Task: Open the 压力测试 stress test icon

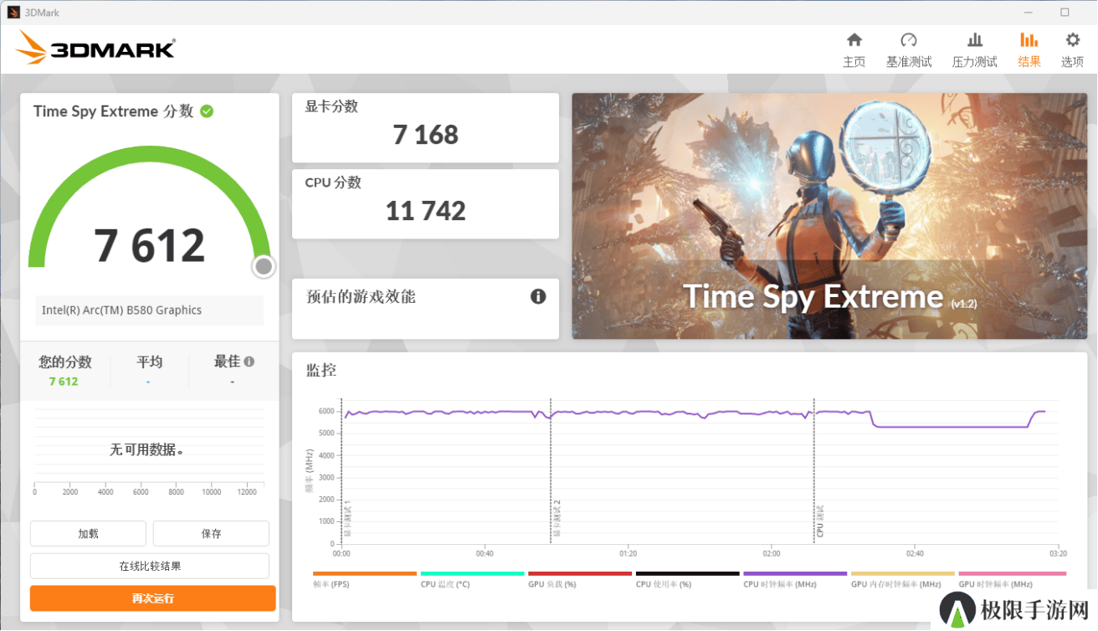Action: (975, 40)
